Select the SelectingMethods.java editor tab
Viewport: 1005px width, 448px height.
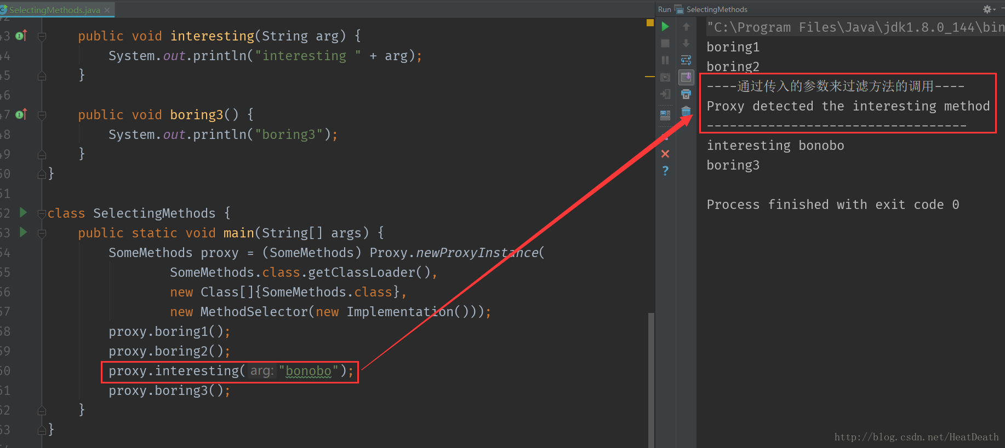click(x=54, y=10)
